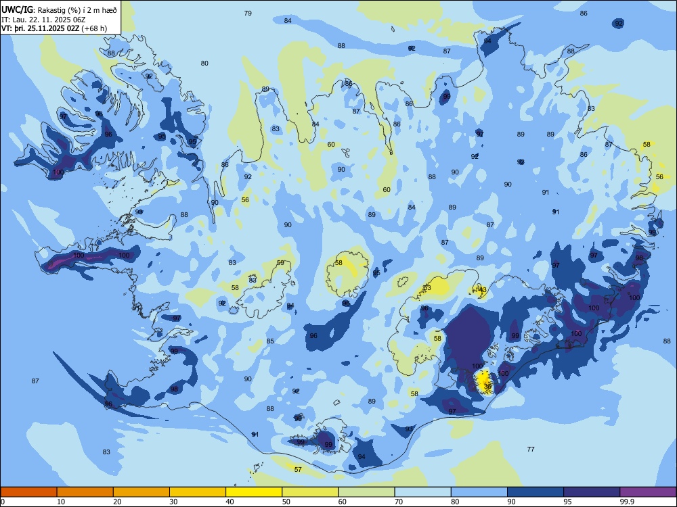The height and width of the screenshot is (507, 677).
Task: Select the 70–80 light blue legend swatch
Action: click(422, 492)
